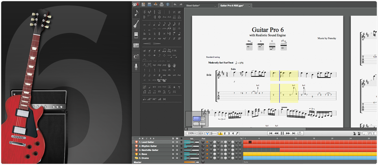Click the gp6 logo menu button
This screenshot has height=165, width=378.
click(136, 4)
